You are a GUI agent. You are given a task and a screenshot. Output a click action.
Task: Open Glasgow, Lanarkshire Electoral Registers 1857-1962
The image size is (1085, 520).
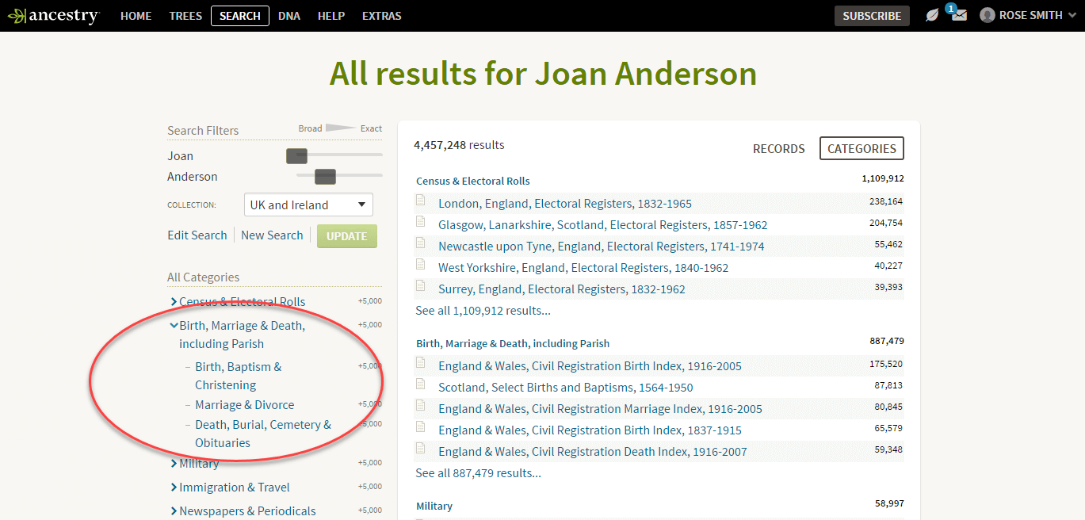[603, 224]
